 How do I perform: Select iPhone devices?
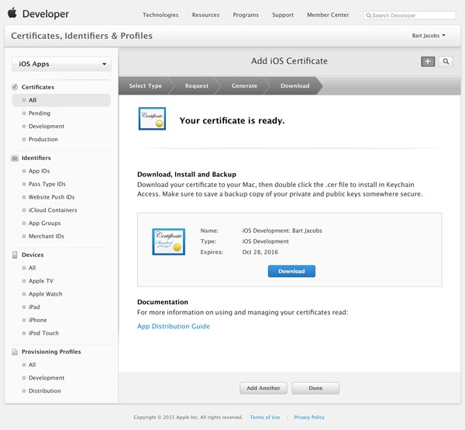(38, 320)
